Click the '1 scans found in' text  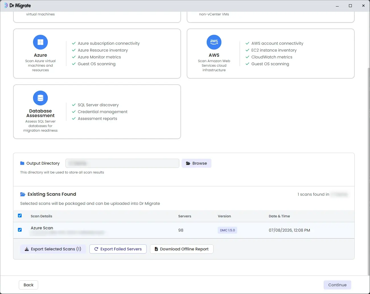pyautogui.click(x=313, y=194)
